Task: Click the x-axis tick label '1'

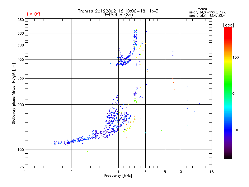Action: (x=25, y=172)
